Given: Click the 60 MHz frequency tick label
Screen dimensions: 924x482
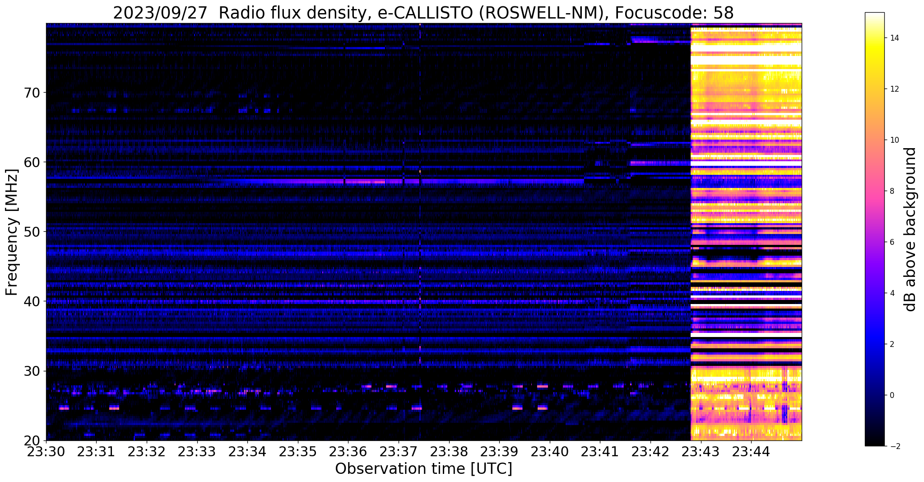Looking at the screenshot, I should (32, 162).
